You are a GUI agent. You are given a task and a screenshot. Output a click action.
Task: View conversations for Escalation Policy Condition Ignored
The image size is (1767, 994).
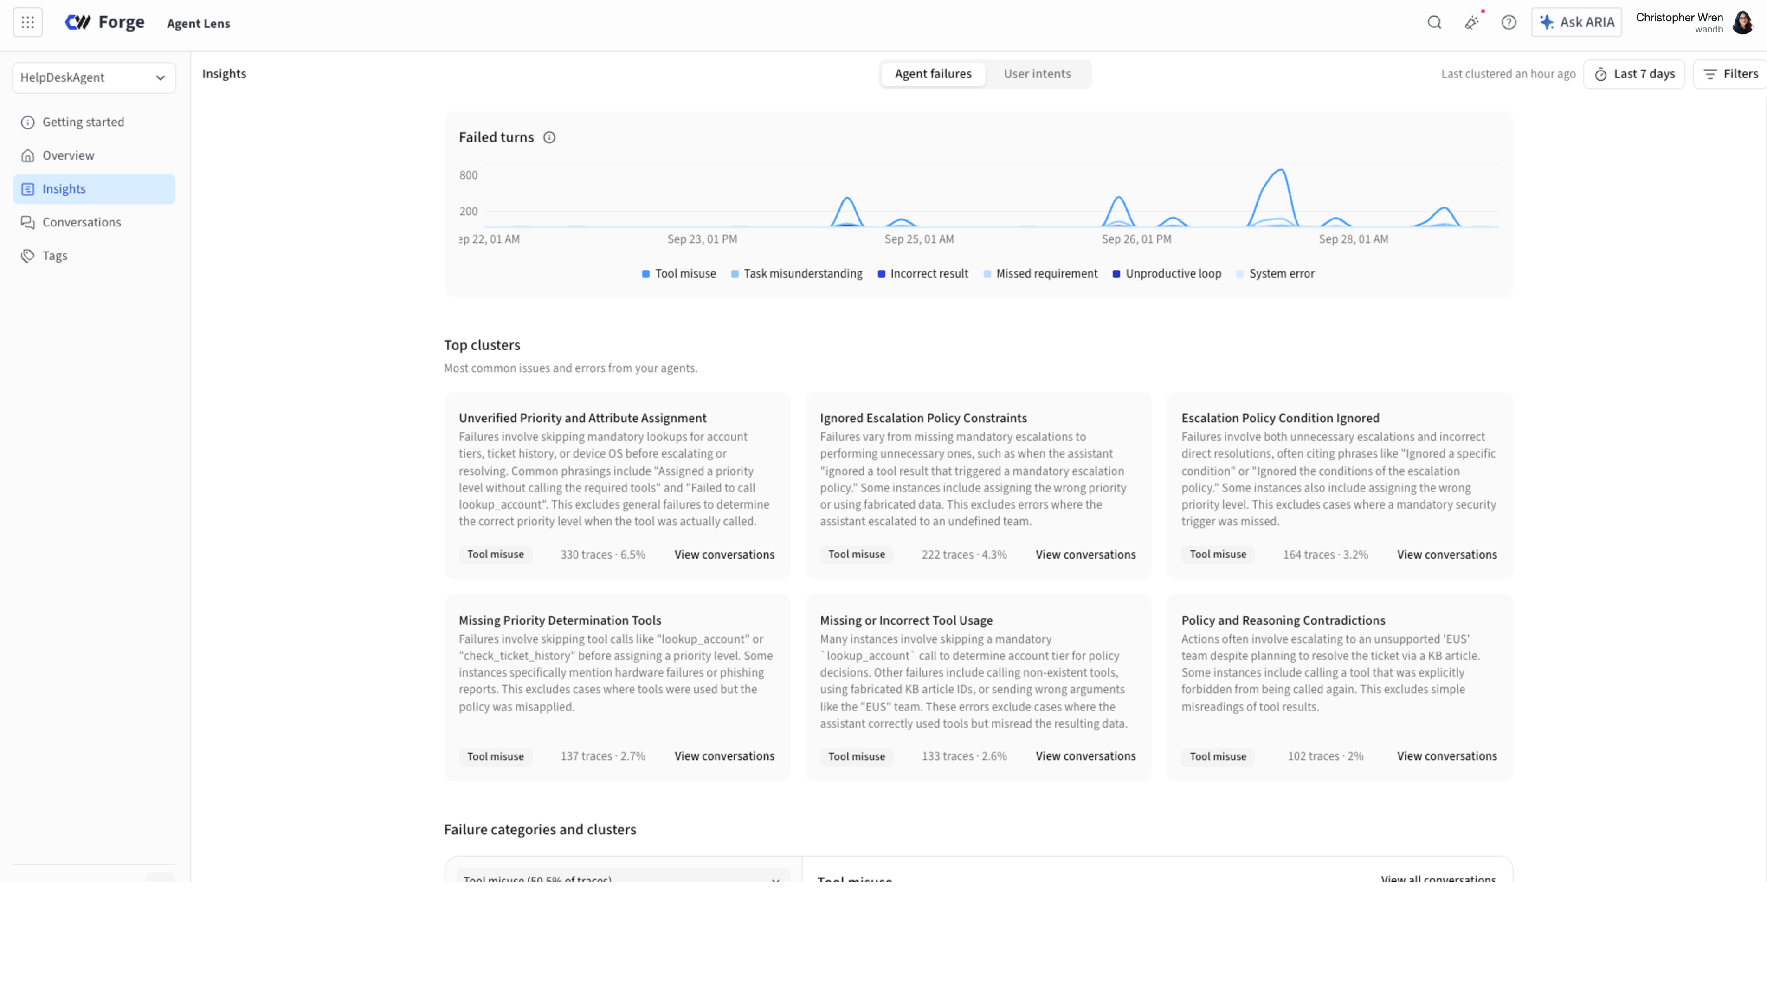[x=1447, y=555]
